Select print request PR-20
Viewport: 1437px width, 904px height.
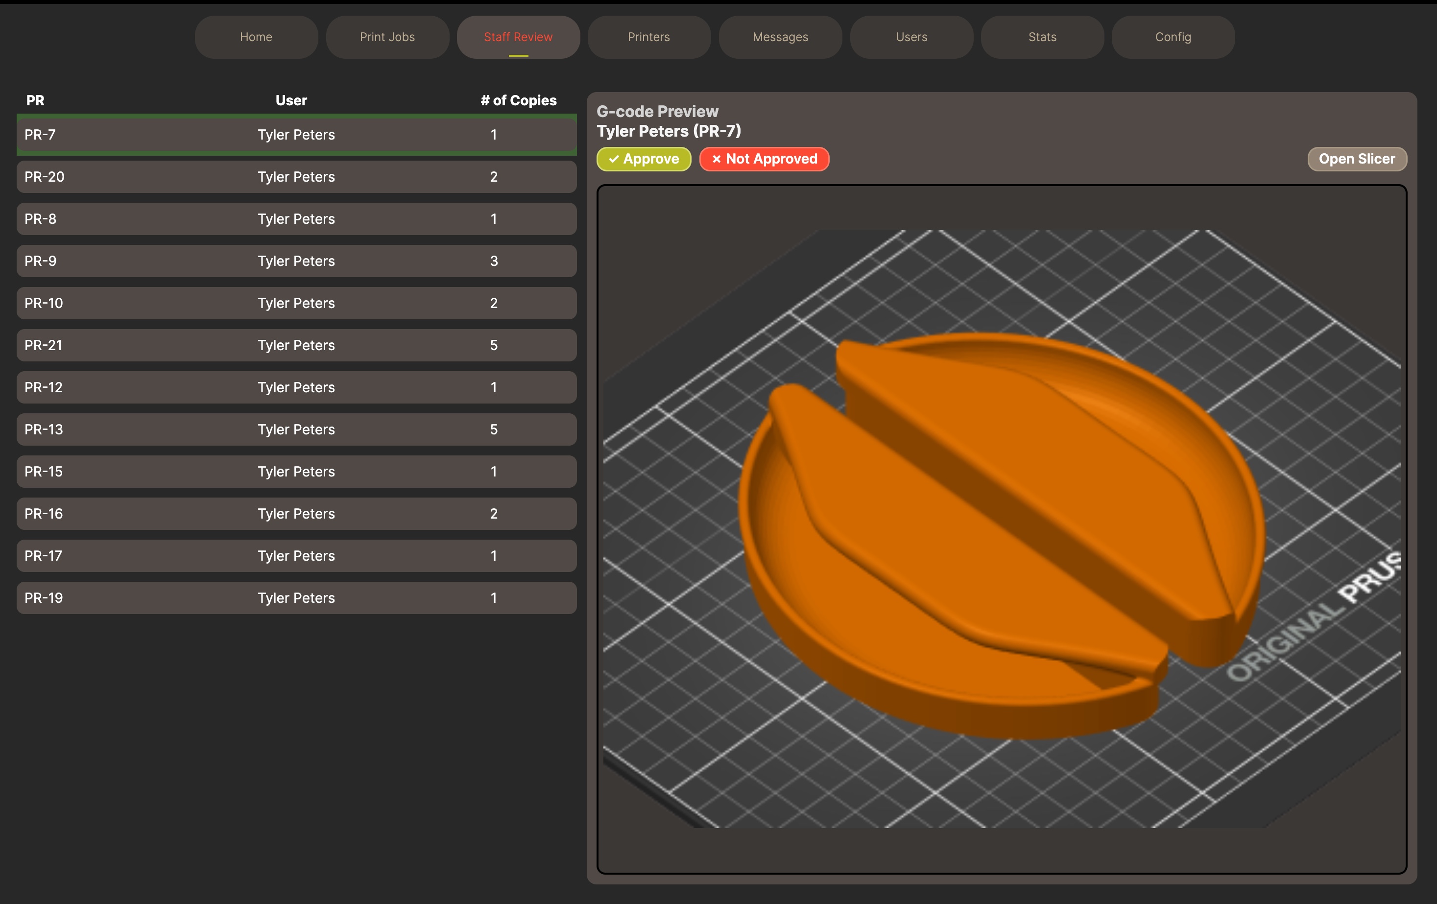pyautogui.click(x=296, y=177)
